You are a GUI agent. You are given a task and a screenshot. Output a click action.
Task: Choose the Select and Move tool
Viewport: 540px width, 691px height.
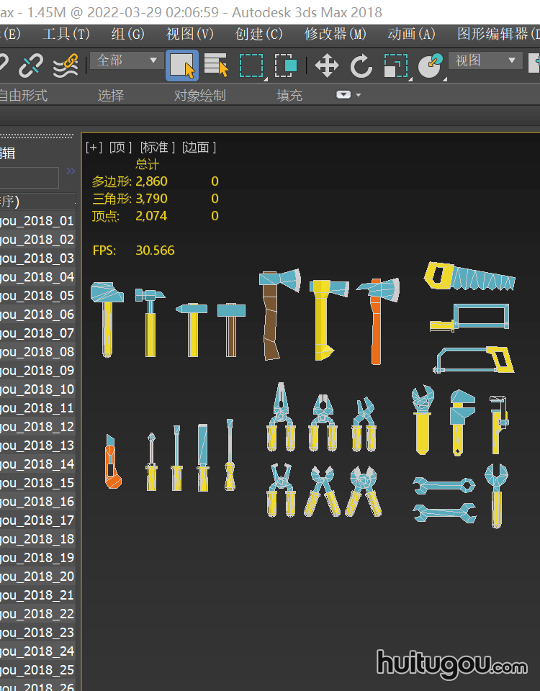(327, 66)
